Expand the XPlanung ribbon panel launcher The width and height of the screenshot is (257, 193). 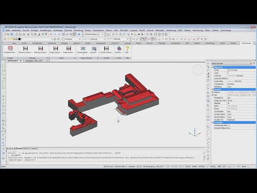click(48, 58)
